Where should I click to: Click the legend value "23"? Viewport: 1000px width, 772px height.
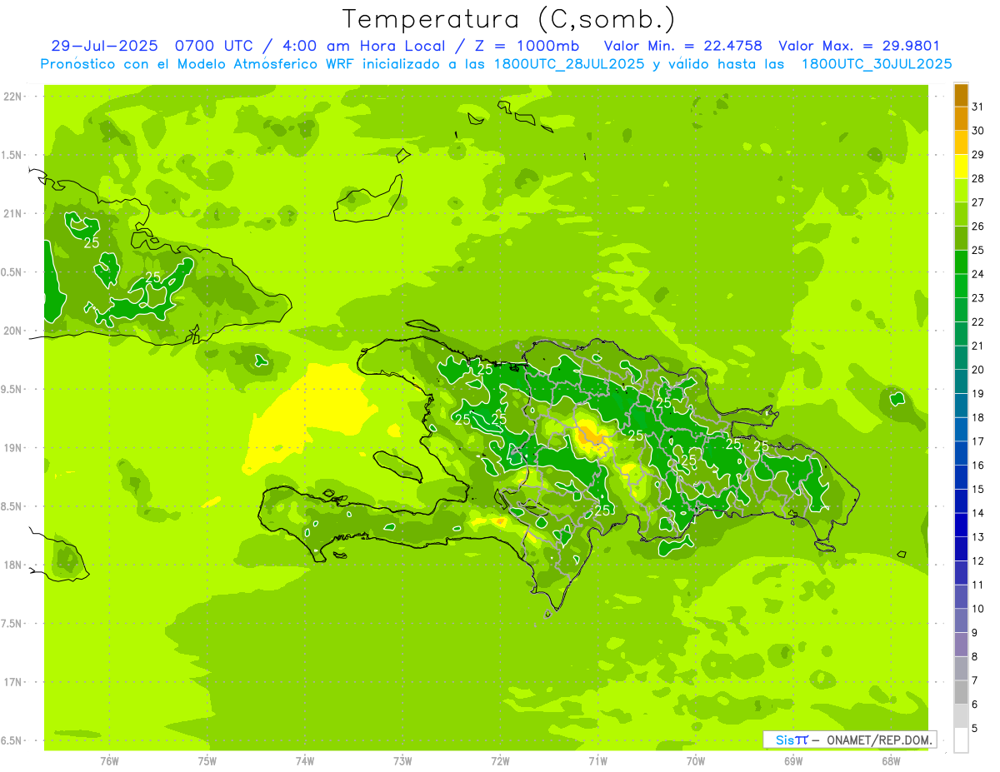click(x=978, y=297)
